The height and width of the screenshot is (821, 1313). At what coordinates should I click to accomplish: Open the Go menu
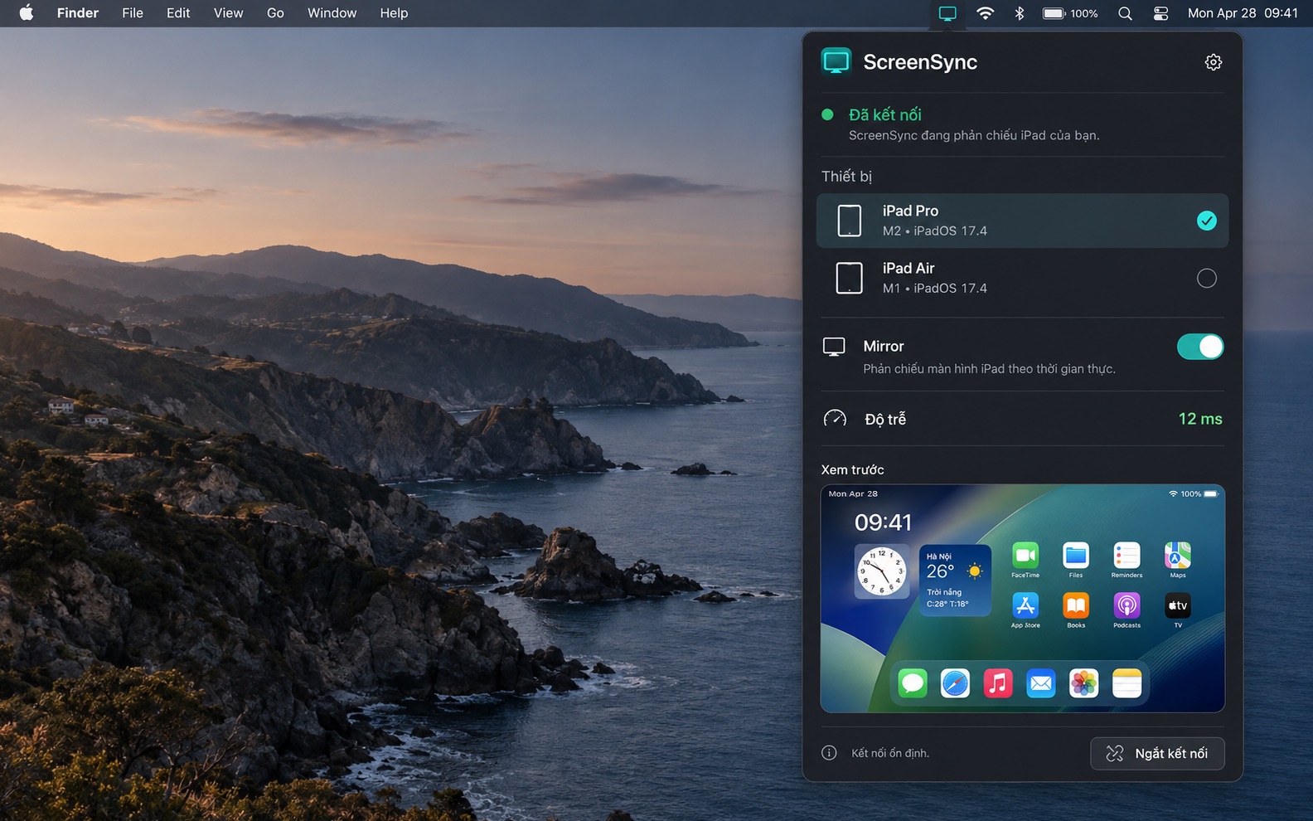point(275,13)
